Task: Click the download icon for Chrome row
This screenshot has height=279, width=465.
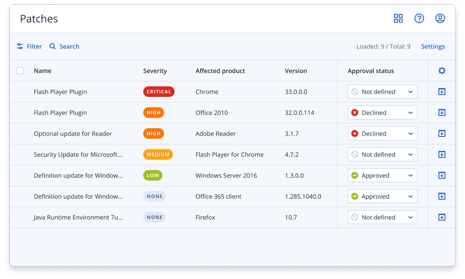Action: (x=442, y=92)
